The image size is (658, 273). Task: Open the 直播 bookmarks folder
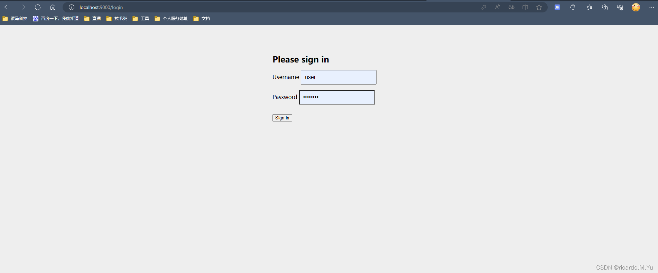click(92, 19)
